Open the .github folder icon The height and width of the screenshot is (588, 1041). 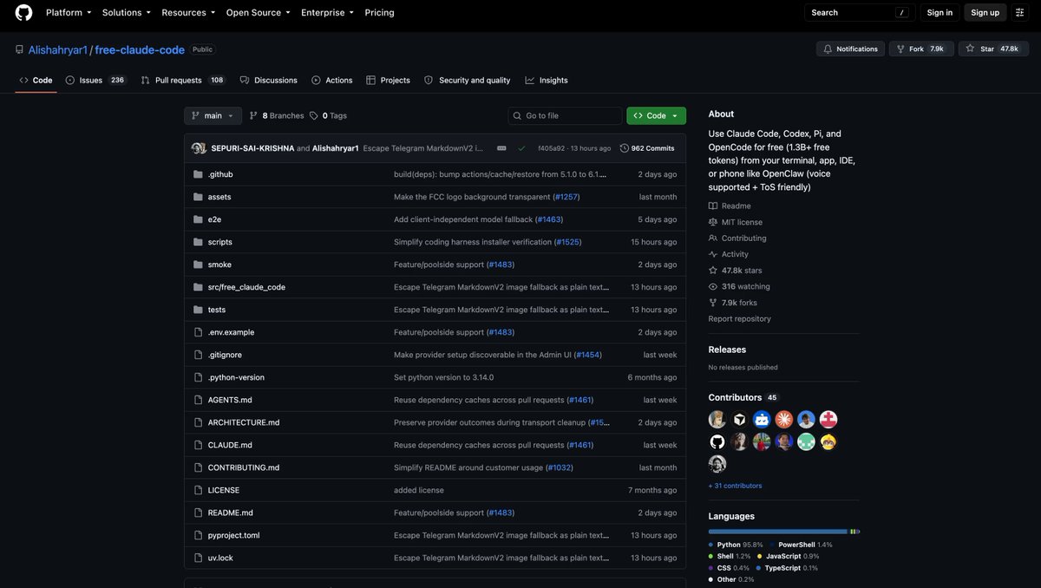(x=198, y=174)
